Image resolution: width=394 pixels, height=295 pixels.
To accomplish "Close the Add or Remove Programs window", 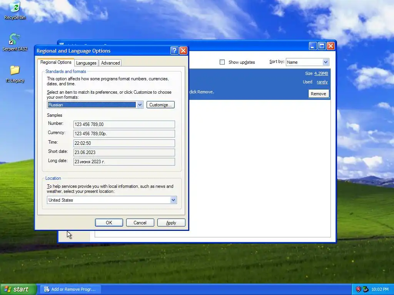I will (x=331, y=46).
